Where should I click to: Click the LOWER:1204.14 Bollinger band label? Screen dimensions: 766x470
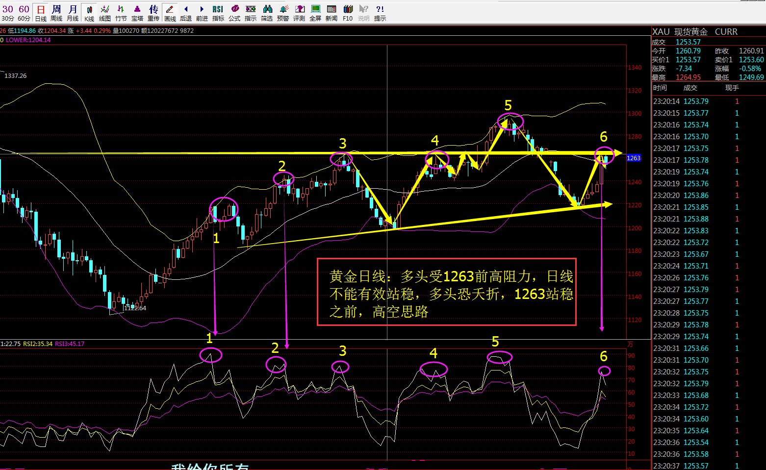(28, 40)
